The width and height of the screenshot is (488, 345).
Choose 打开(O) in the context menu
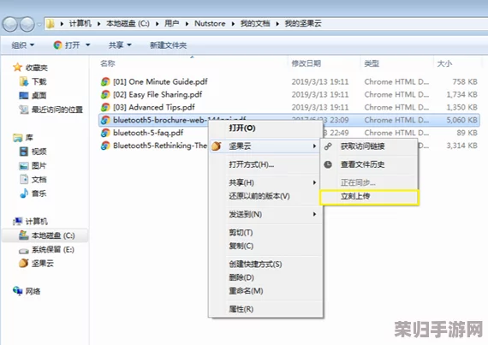(x=265, y=128)
